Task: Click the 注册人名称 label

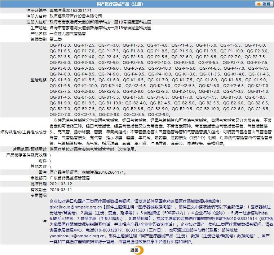Action: (x=36, y=16)
